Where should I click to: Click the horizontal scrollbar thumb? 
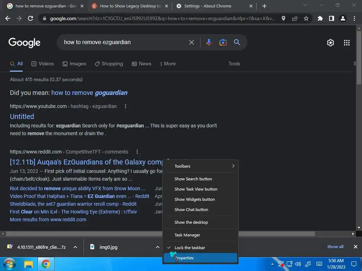tap(160, 234)
